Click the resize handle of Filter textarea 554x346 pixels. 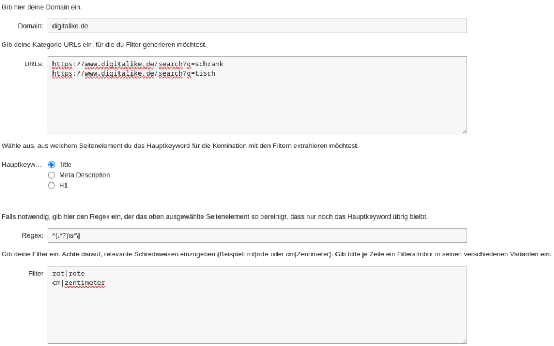pyautogui.click(x=464, y=341)
